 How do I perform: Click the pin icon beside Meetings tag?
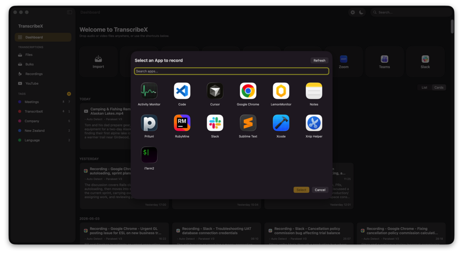pos(64,102)
